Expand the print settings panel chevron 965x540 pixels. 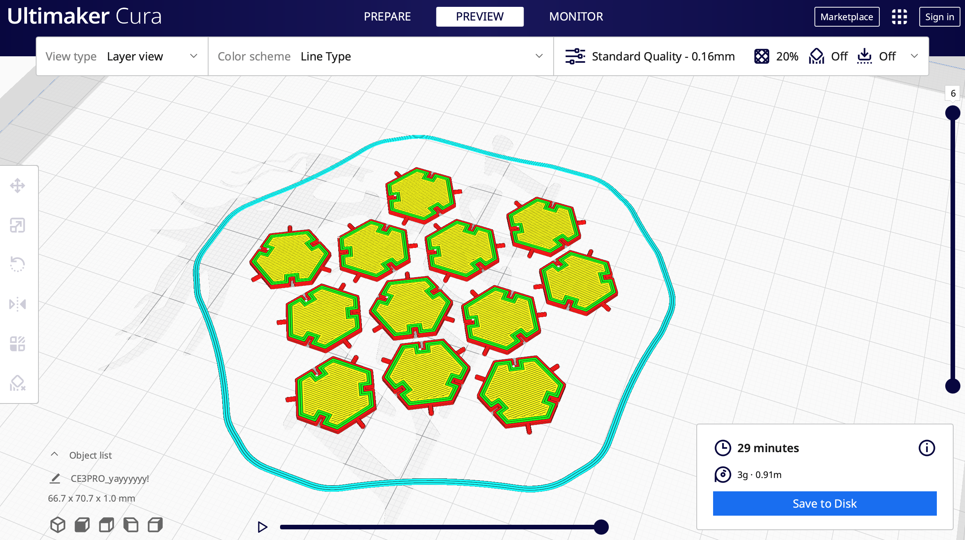point(914,56)
